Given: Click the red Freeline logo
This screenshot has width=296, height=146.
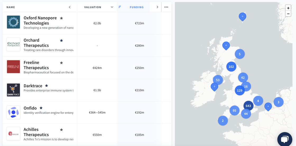Looking at the screenshot, I should coord(13,67).
